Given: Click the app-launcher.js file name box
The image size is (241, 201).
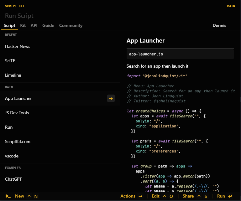Looking at the screenshot, I should (x=180, y=54).
